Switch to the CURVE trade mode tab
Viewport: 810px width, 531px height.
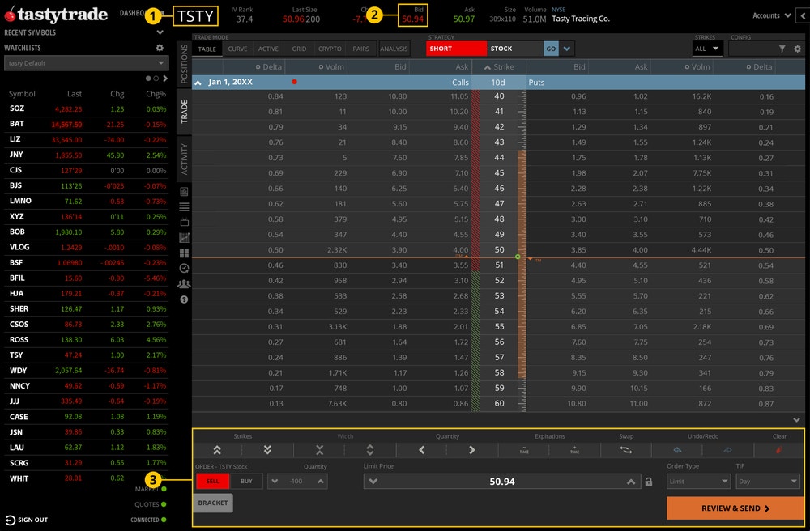click(237, 49)
